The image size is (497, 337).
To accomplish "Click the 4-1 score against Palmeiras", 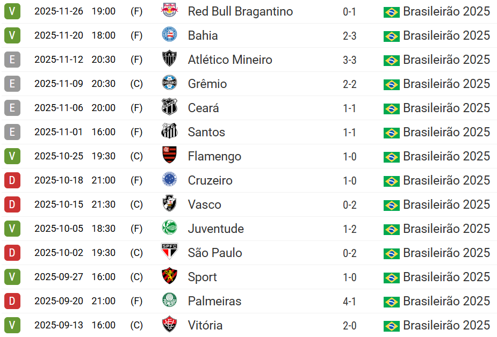I will coord(349,301).
